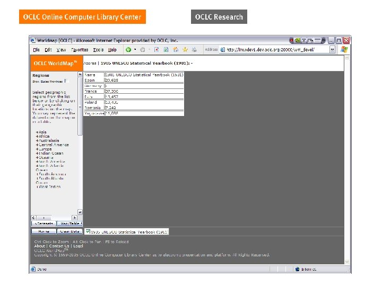Click the OCLC Research slide label
382x286 pixels.
[219, 17]
